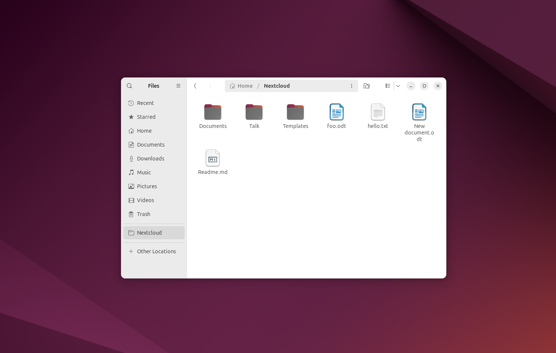This screenshot has width=556, height=353.
Task: Select the New document.odt file icon
Action: pyautogui.click(x=419, y=112)
